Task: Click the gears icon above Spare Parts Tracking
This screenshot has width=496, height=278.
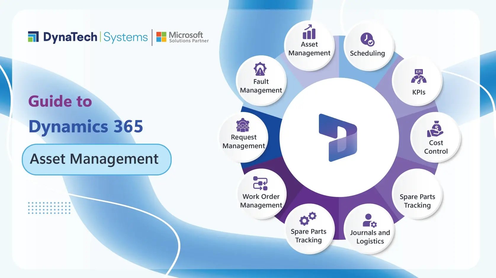Action: point(308,219)
